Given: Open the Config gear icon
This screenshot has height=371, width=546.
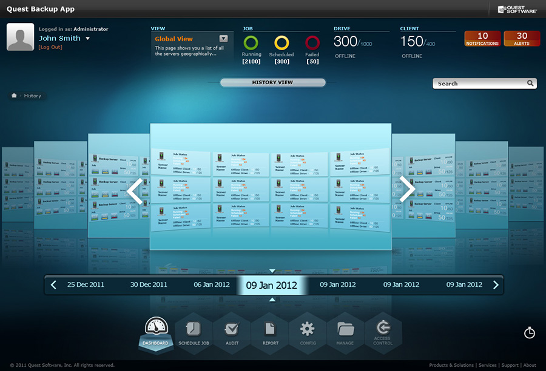Looking at the screenshot, I should click(308, 329).
